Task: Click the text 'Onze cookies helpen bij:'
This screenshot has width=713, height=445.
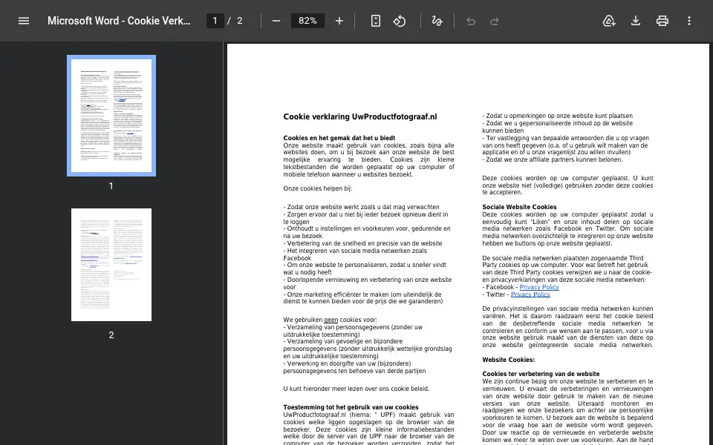Action: 318,188
